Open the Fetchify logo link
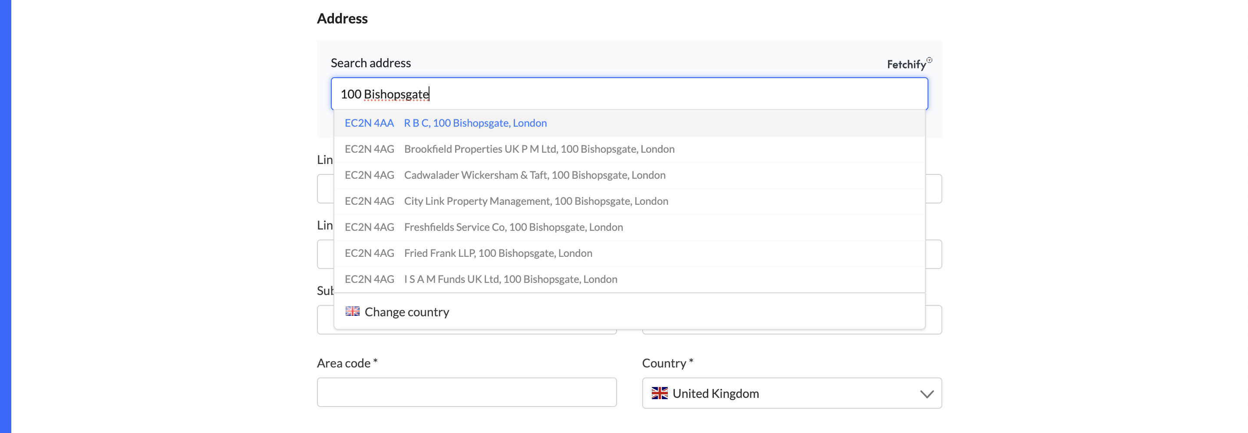The height and width of the screenshot is (433, 1248). click(909, 63)
